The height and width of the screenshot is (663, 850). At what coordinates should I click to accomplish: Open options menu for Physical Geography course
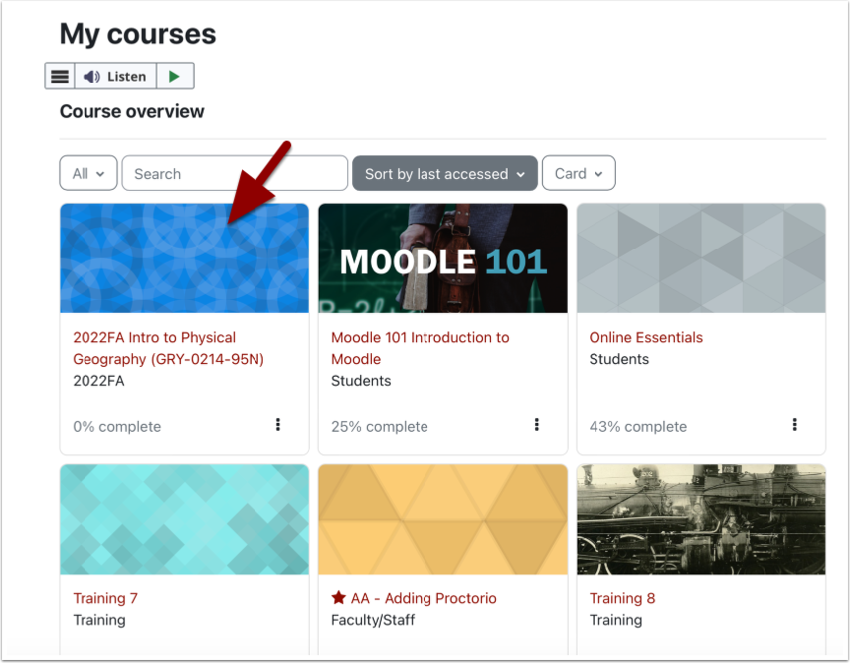[x=278, y=425]
